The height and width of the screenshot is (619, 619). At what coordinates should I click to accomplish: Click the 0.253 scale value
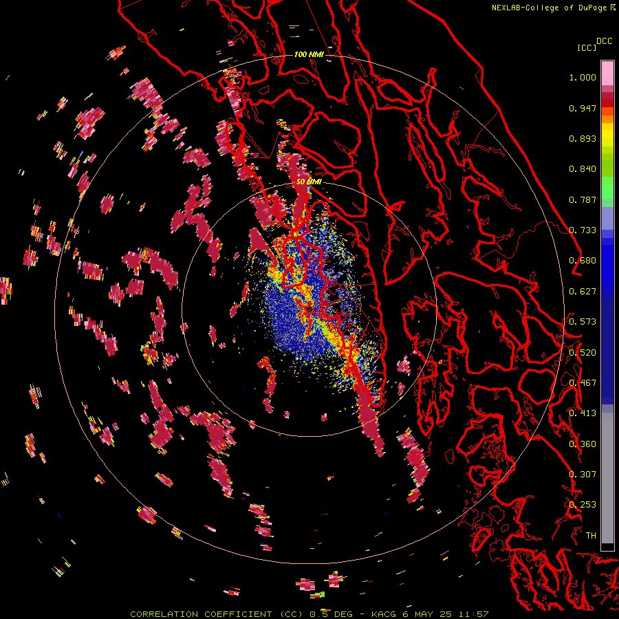[x=583, y=505]
